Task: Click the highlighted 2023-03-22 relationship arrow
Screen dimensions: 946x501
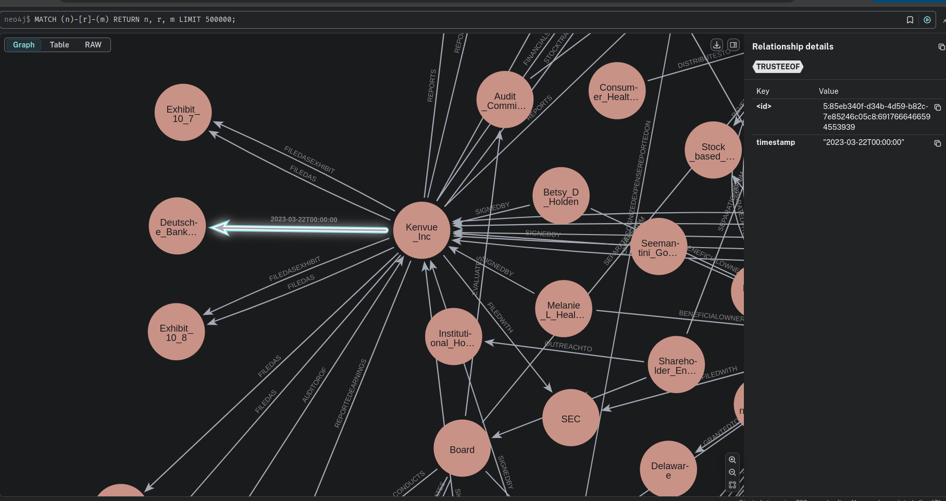Action: point(300,228)
